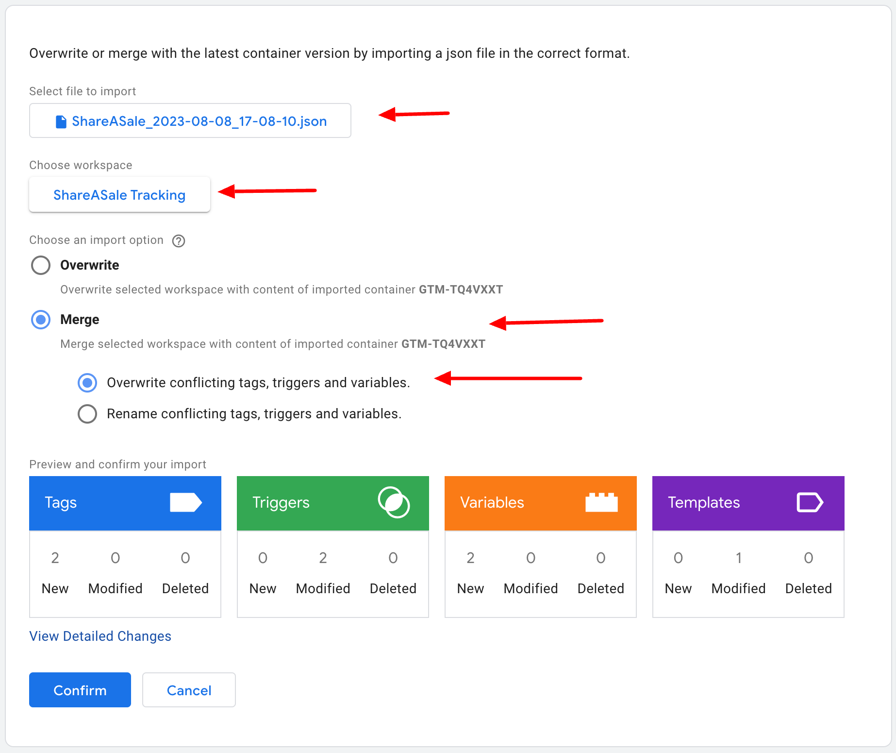Click the Tags Deleted label
The image size is (896, 753).
185,588
